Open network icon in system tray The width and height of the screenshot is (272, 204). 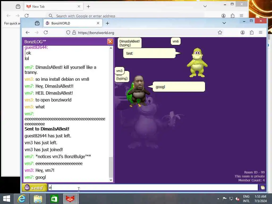click(231, 199)
